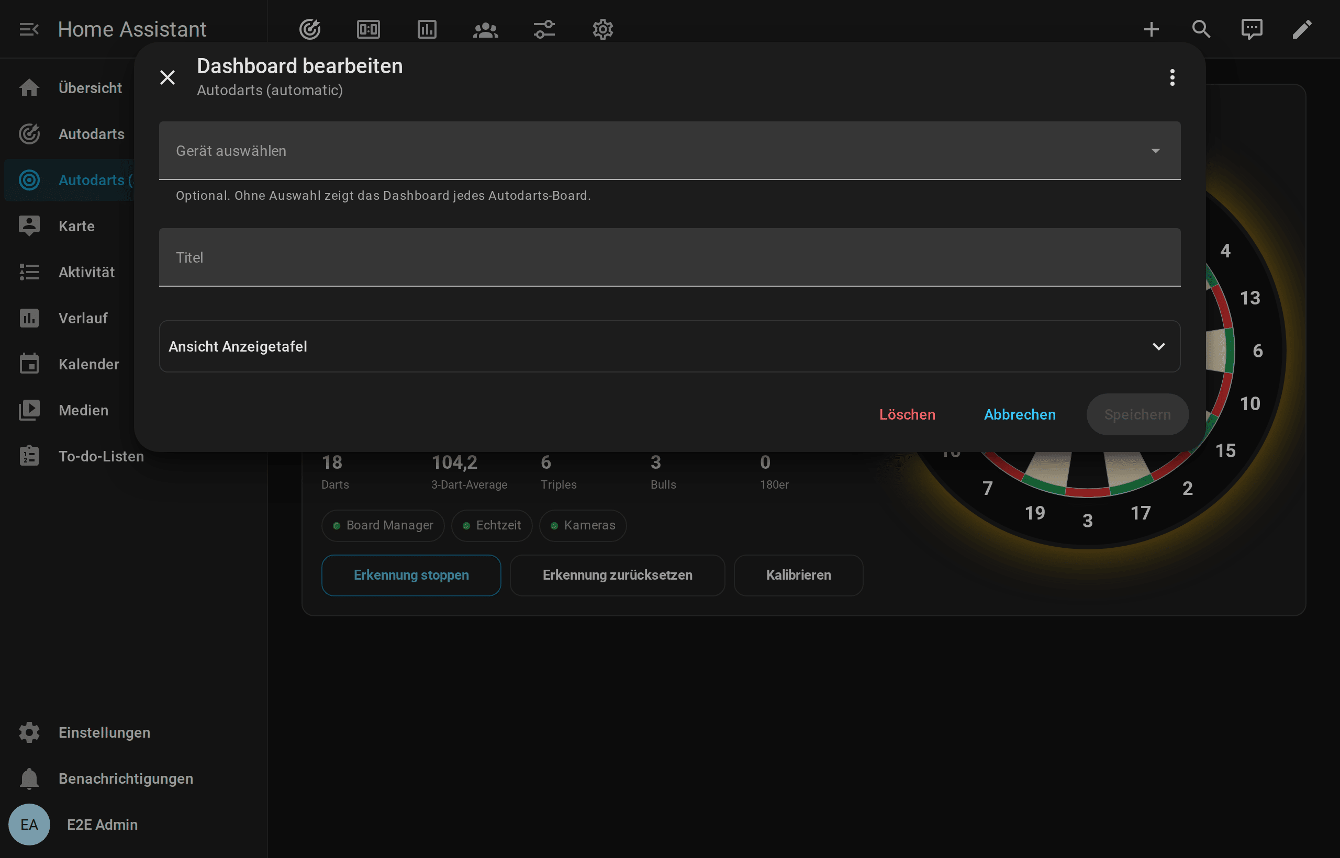Open Karte in the sidebar
The image size is (1340, 858).
tap(70, 225)
